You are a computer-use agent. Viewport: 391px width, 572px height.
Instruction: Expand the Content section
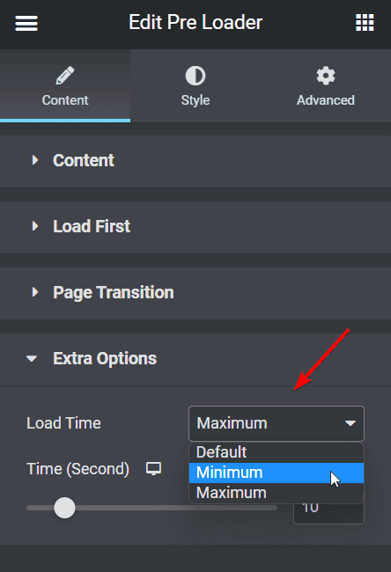pyautogui.click(x=195, y=161)
